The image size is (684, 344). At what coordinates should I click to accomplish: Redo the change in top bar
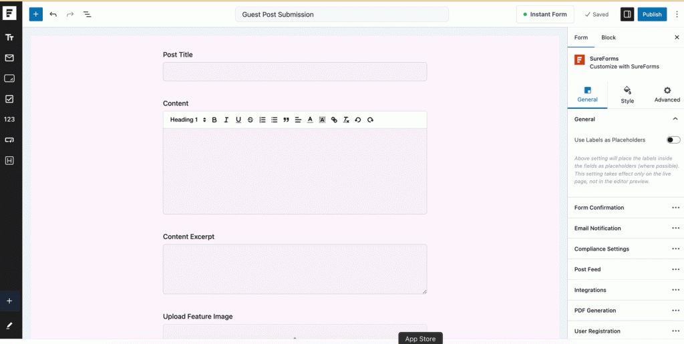point(70,15)
